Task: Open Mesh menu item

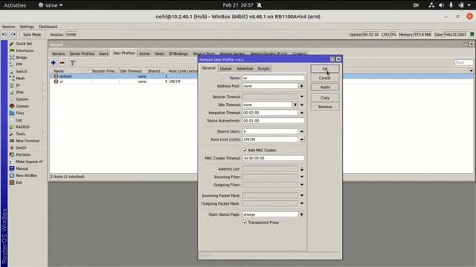Action: [x=20, y=79]
